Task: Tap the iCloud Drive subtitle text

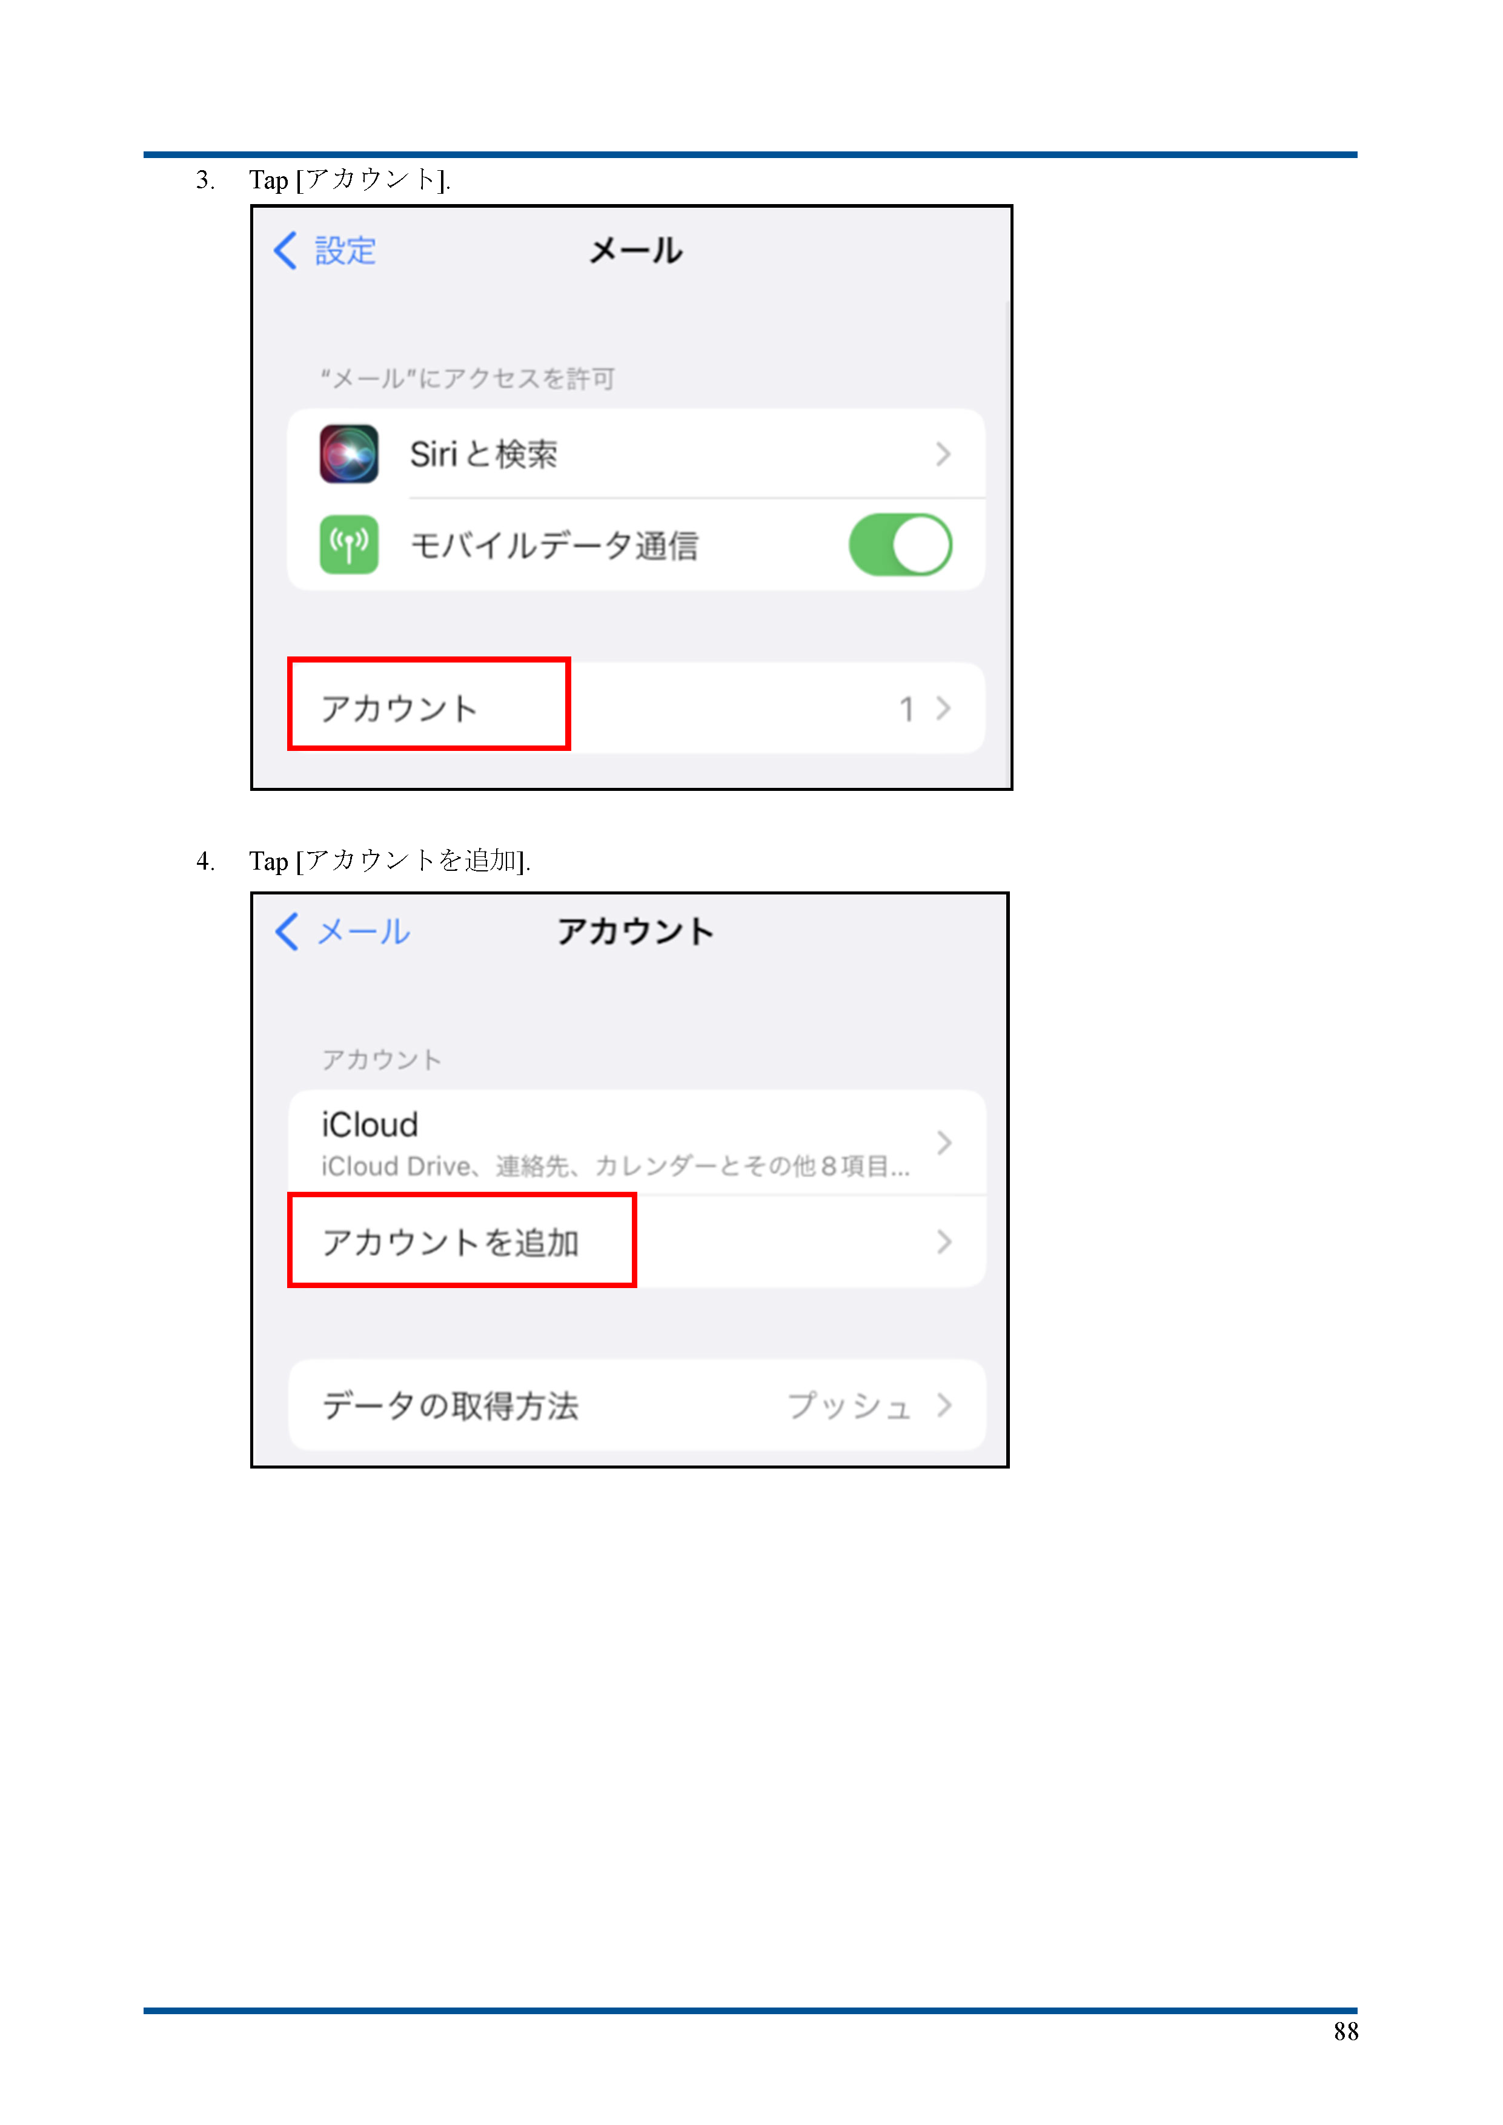Action: [x=615, y=1166]
